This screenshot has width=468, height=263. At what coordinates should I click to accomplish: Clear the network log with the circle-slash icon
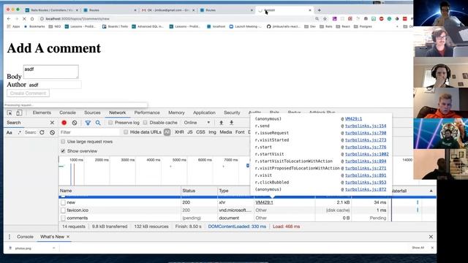[x=75, y=123]
